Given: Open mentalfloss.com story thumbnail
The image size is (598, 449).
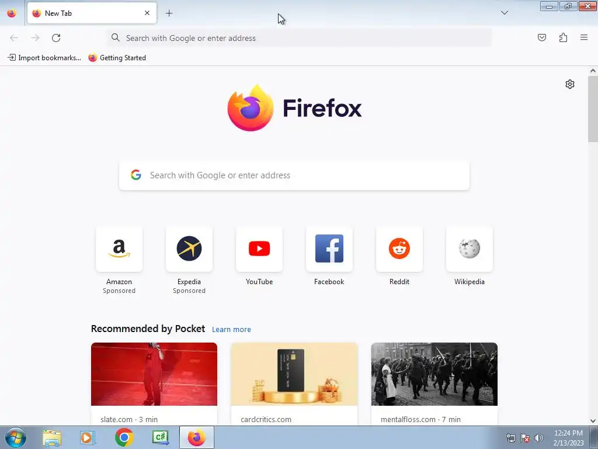Looking at the screenshot, I should pyautogui.click(x=434, y=374).
